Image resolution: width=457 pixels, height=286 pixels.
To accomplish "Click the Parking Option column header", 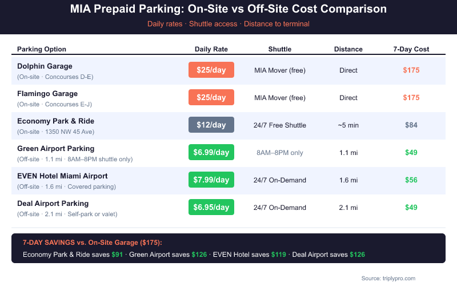I will click(42, 49).
